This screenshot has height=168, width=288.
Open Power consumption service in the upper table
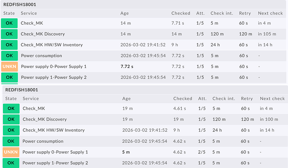[x=43, y=55]
